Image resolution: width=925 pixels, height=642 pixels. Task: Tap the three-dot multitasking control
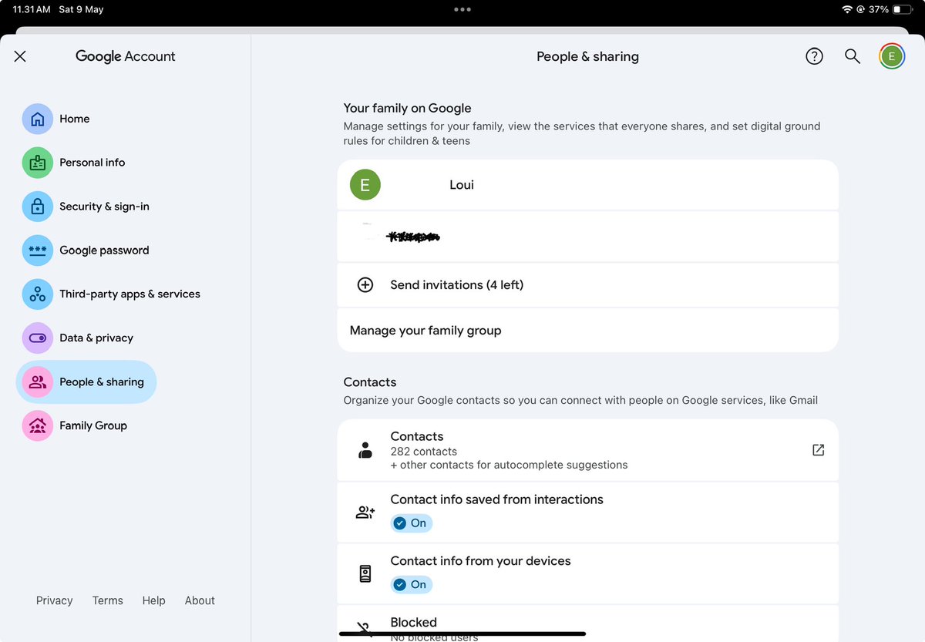pyautogui.click(x=462, y=9)
